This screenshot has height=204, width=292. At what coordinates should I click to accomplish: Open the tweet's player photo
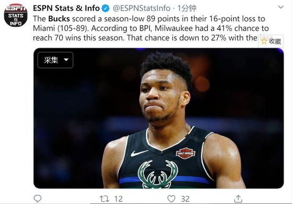[159, 118]
